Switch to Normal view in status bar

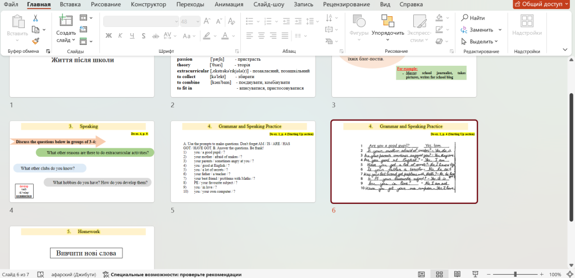click(x=421, y=274)
